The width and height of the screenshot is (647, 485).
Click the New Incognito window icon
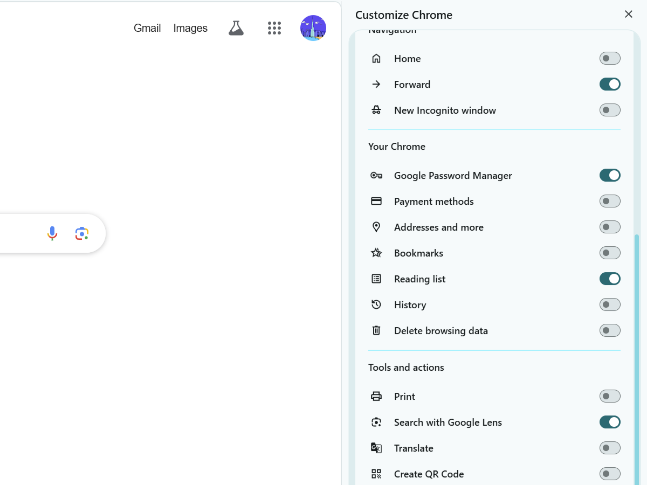[x=376, y=110]
